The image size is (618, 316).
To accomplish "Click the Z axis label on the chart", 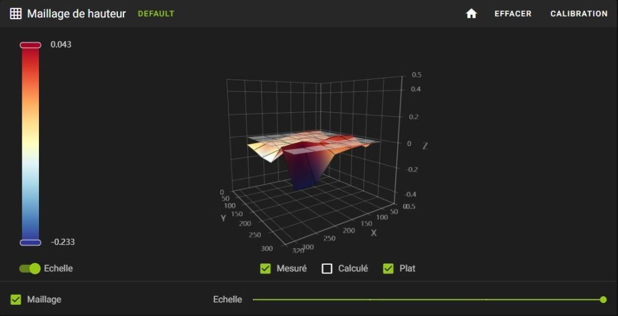I will point(425,146).
